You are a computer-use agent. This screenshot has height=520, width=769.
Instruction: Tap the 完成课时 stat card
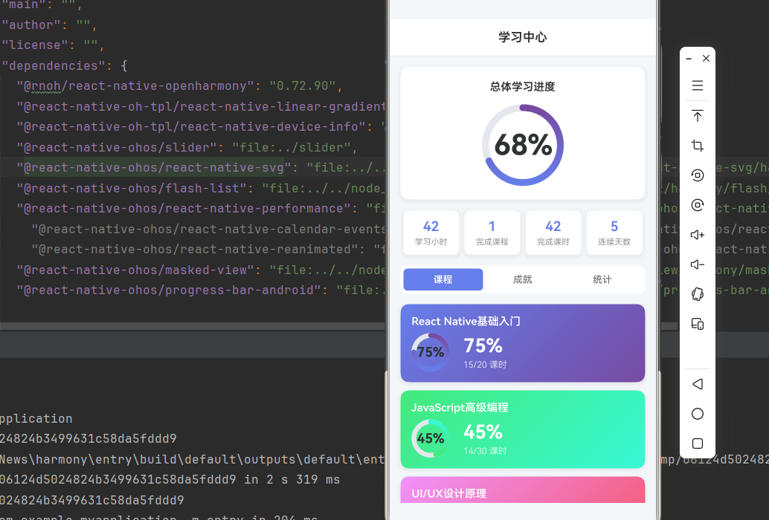[553, 233]
